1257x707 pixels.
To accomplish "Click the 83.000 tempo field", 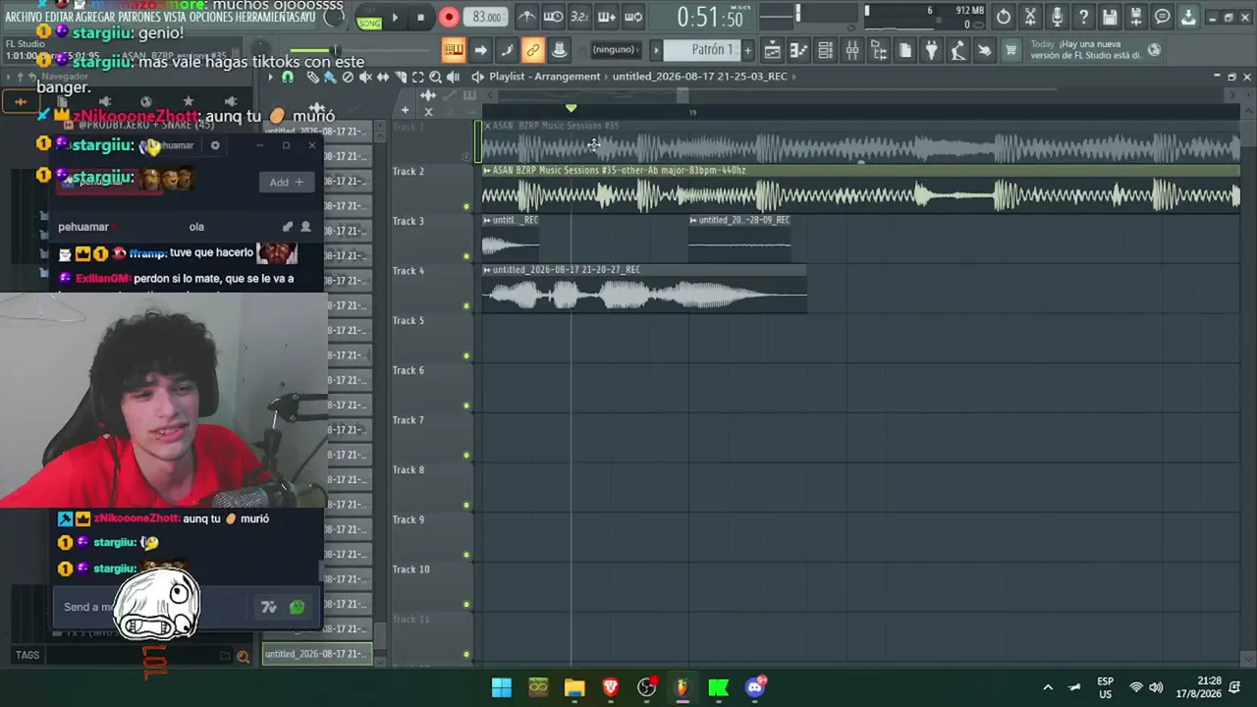I will click(x=487, y=17).
